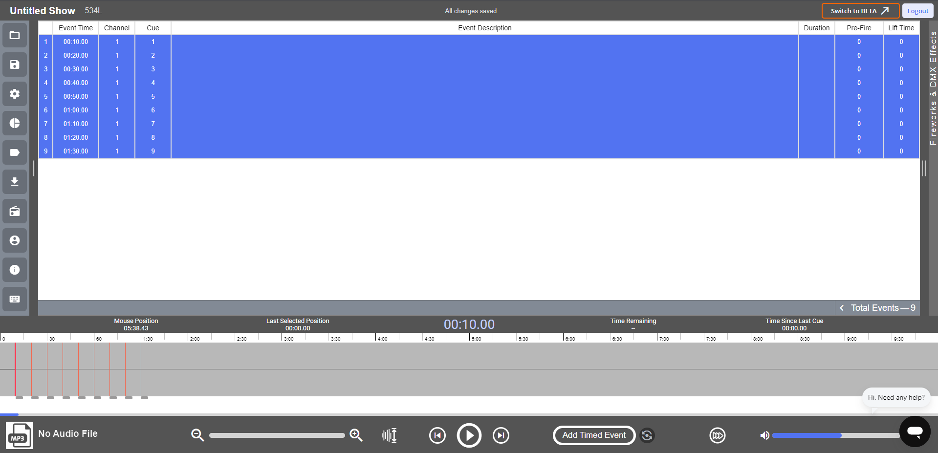Click the Add Timed Event button
Image resolution: width=938 pixels, height=453 pixels.
click(x=594, y=435)
